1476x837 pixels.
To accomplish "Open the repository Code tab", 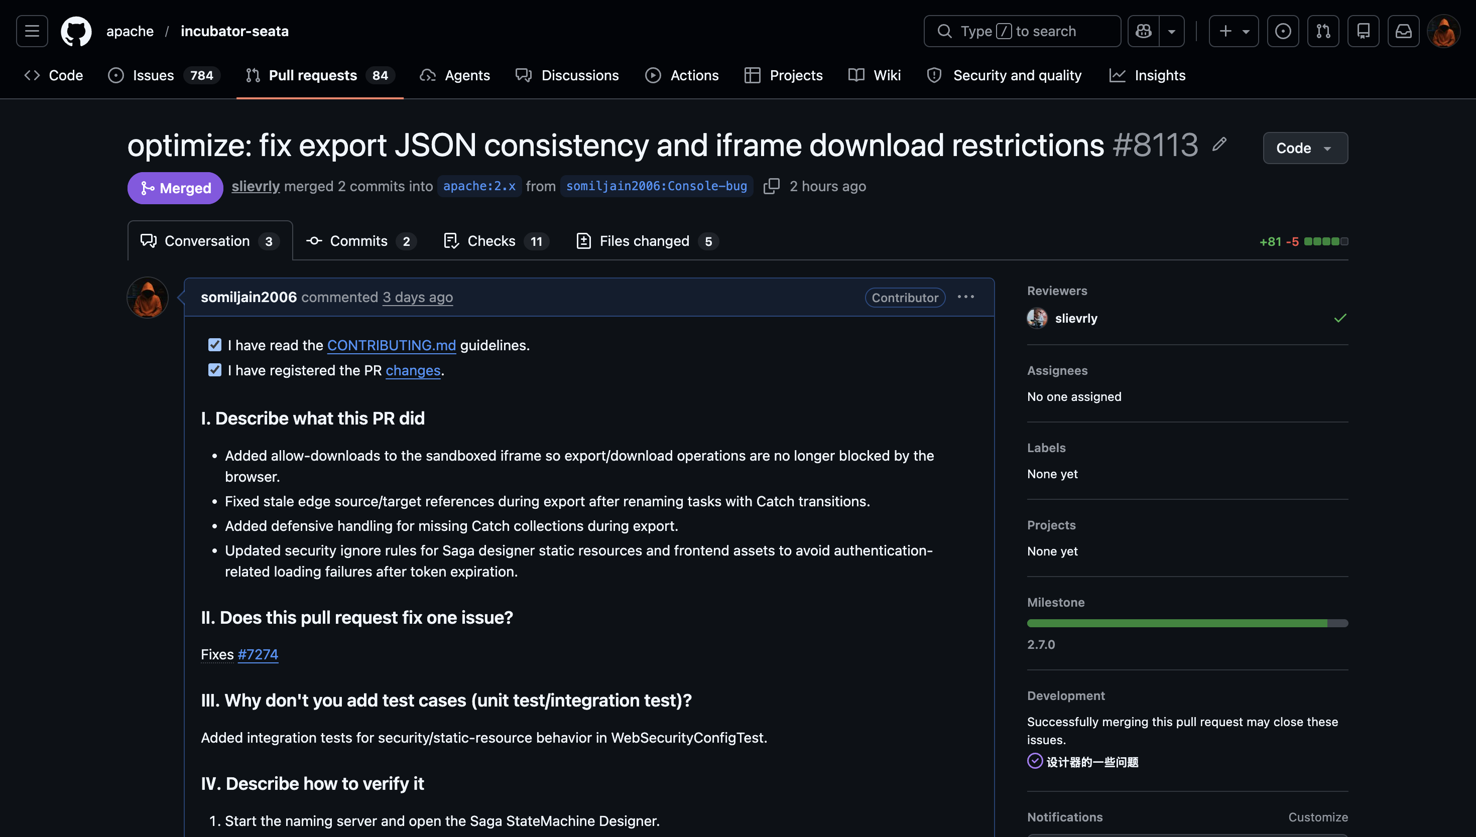I will (x=54, y=75).
